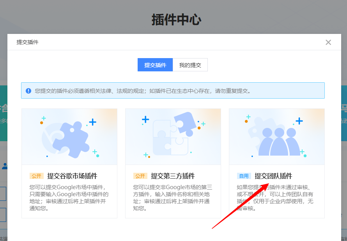Switch to the 我的提交 tab
The width and height of the screenshot is (347, 241).
(190, 65)
